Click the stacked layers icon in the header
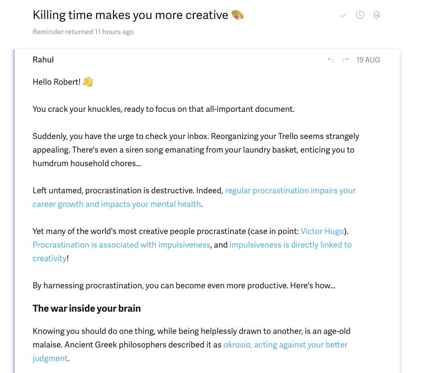 [x=376, y=15]
